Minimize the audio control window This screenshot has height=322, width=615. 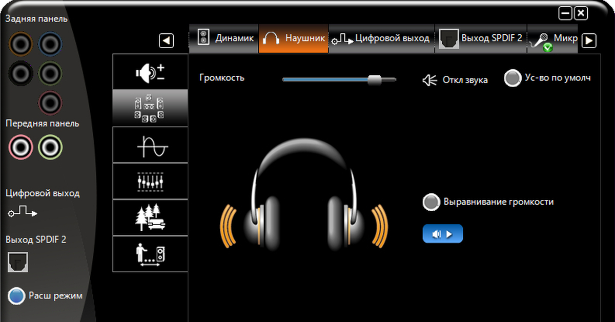pyautogui.click(x=565, y=13)
